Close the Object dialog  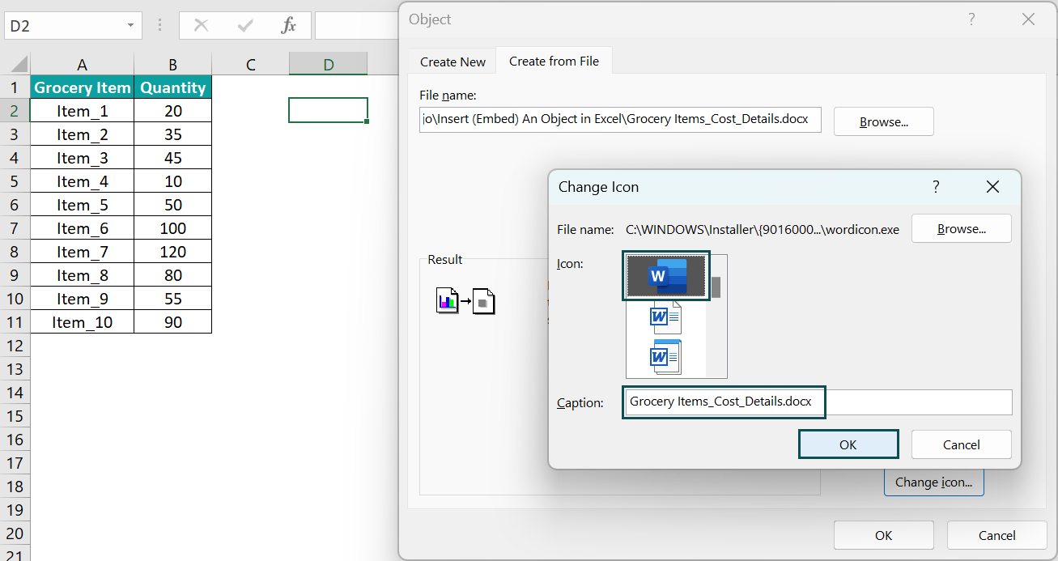pos(1028,19)
